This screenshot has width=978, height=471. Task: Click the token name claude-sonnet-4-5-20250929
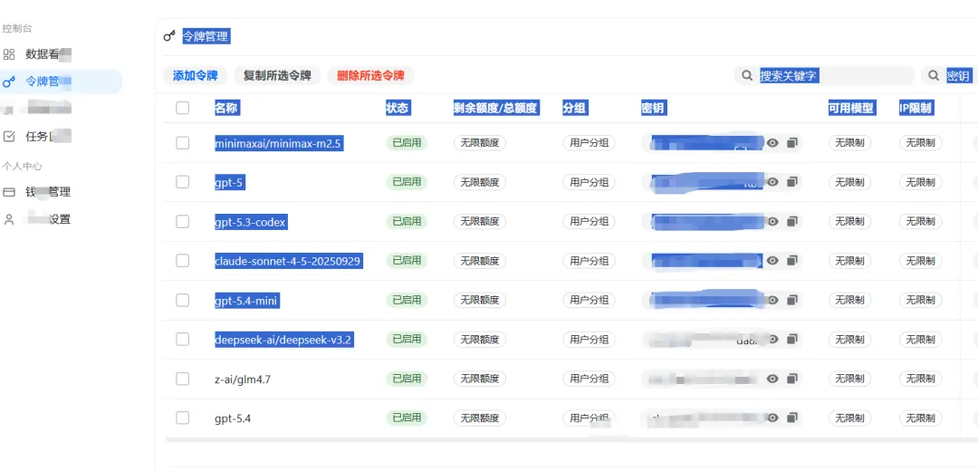288,261
